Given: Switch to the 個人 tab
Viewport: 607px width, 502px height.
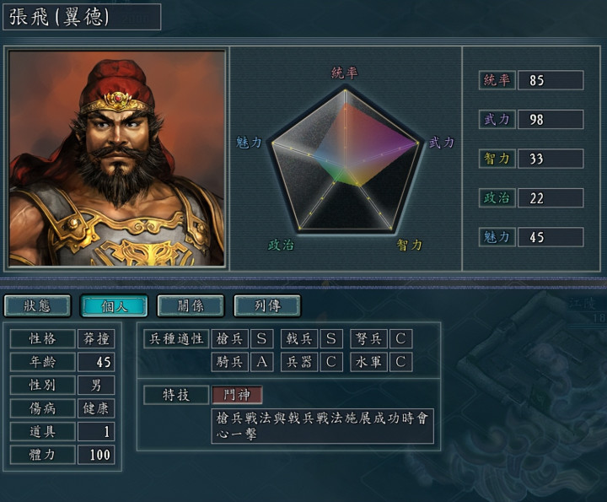Looking at the screenshot, I should tap(114, 305).
